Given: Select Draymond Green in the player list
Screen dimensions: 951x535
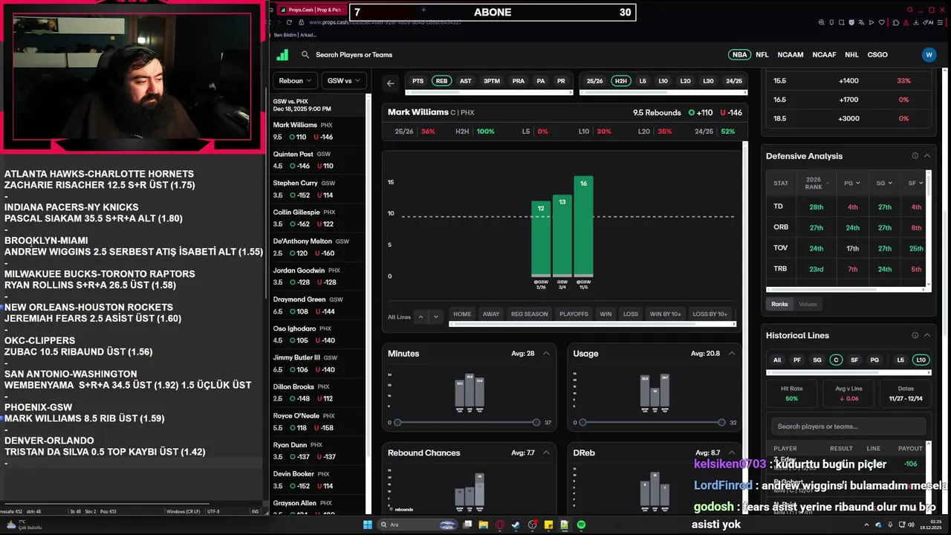Looking at the screenshot, I should [319, 305].
